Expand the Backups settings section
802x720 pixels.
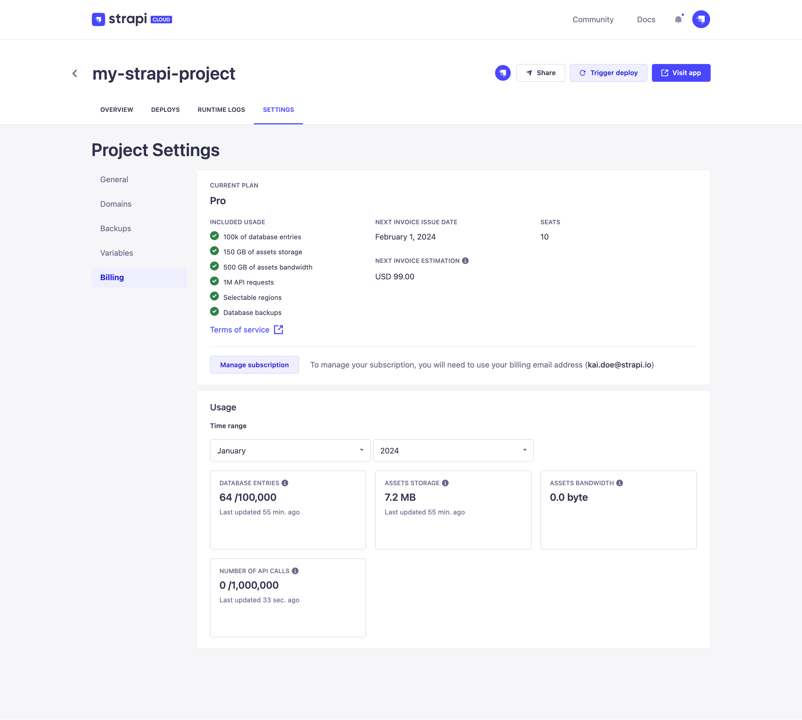pos(115,228)
